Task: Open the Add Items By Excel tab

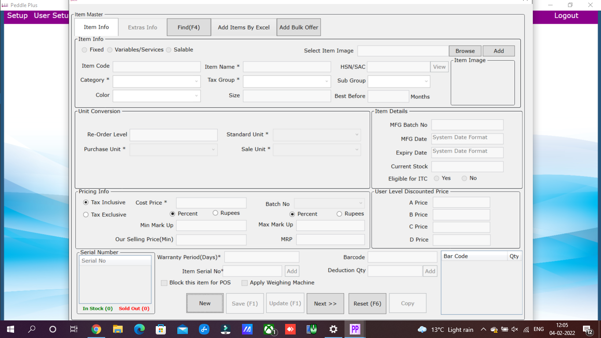Action: pos(244,27)
